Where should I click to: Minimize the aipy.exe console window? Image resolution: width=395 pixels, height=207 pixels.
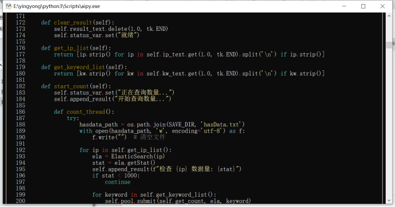coord(344,6)
